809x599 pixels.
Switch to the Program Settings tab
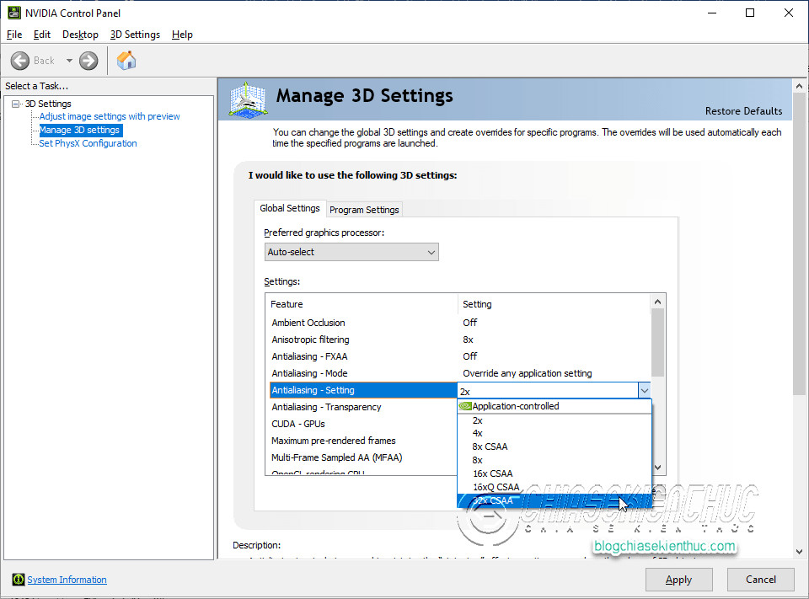click(364, 210)
